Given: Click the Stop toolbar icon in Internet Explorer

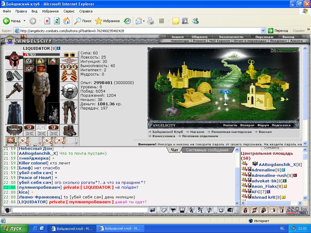Looking at the screenshot, I should (47, 21).
